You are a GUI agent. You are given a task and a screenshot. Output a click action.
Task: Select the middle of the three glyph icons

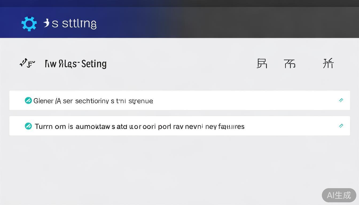pos(290,64)
